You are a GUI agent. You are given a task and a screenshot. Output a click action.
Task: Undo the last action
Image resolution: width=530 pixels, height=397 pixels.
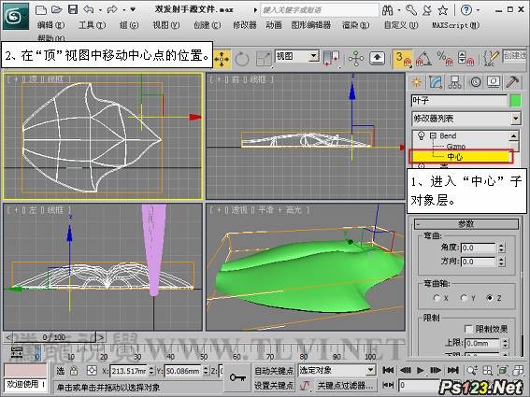click(89, 9)
